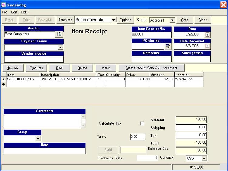
Task: Close the Receiving window with red X
Action: pos(223,5)
